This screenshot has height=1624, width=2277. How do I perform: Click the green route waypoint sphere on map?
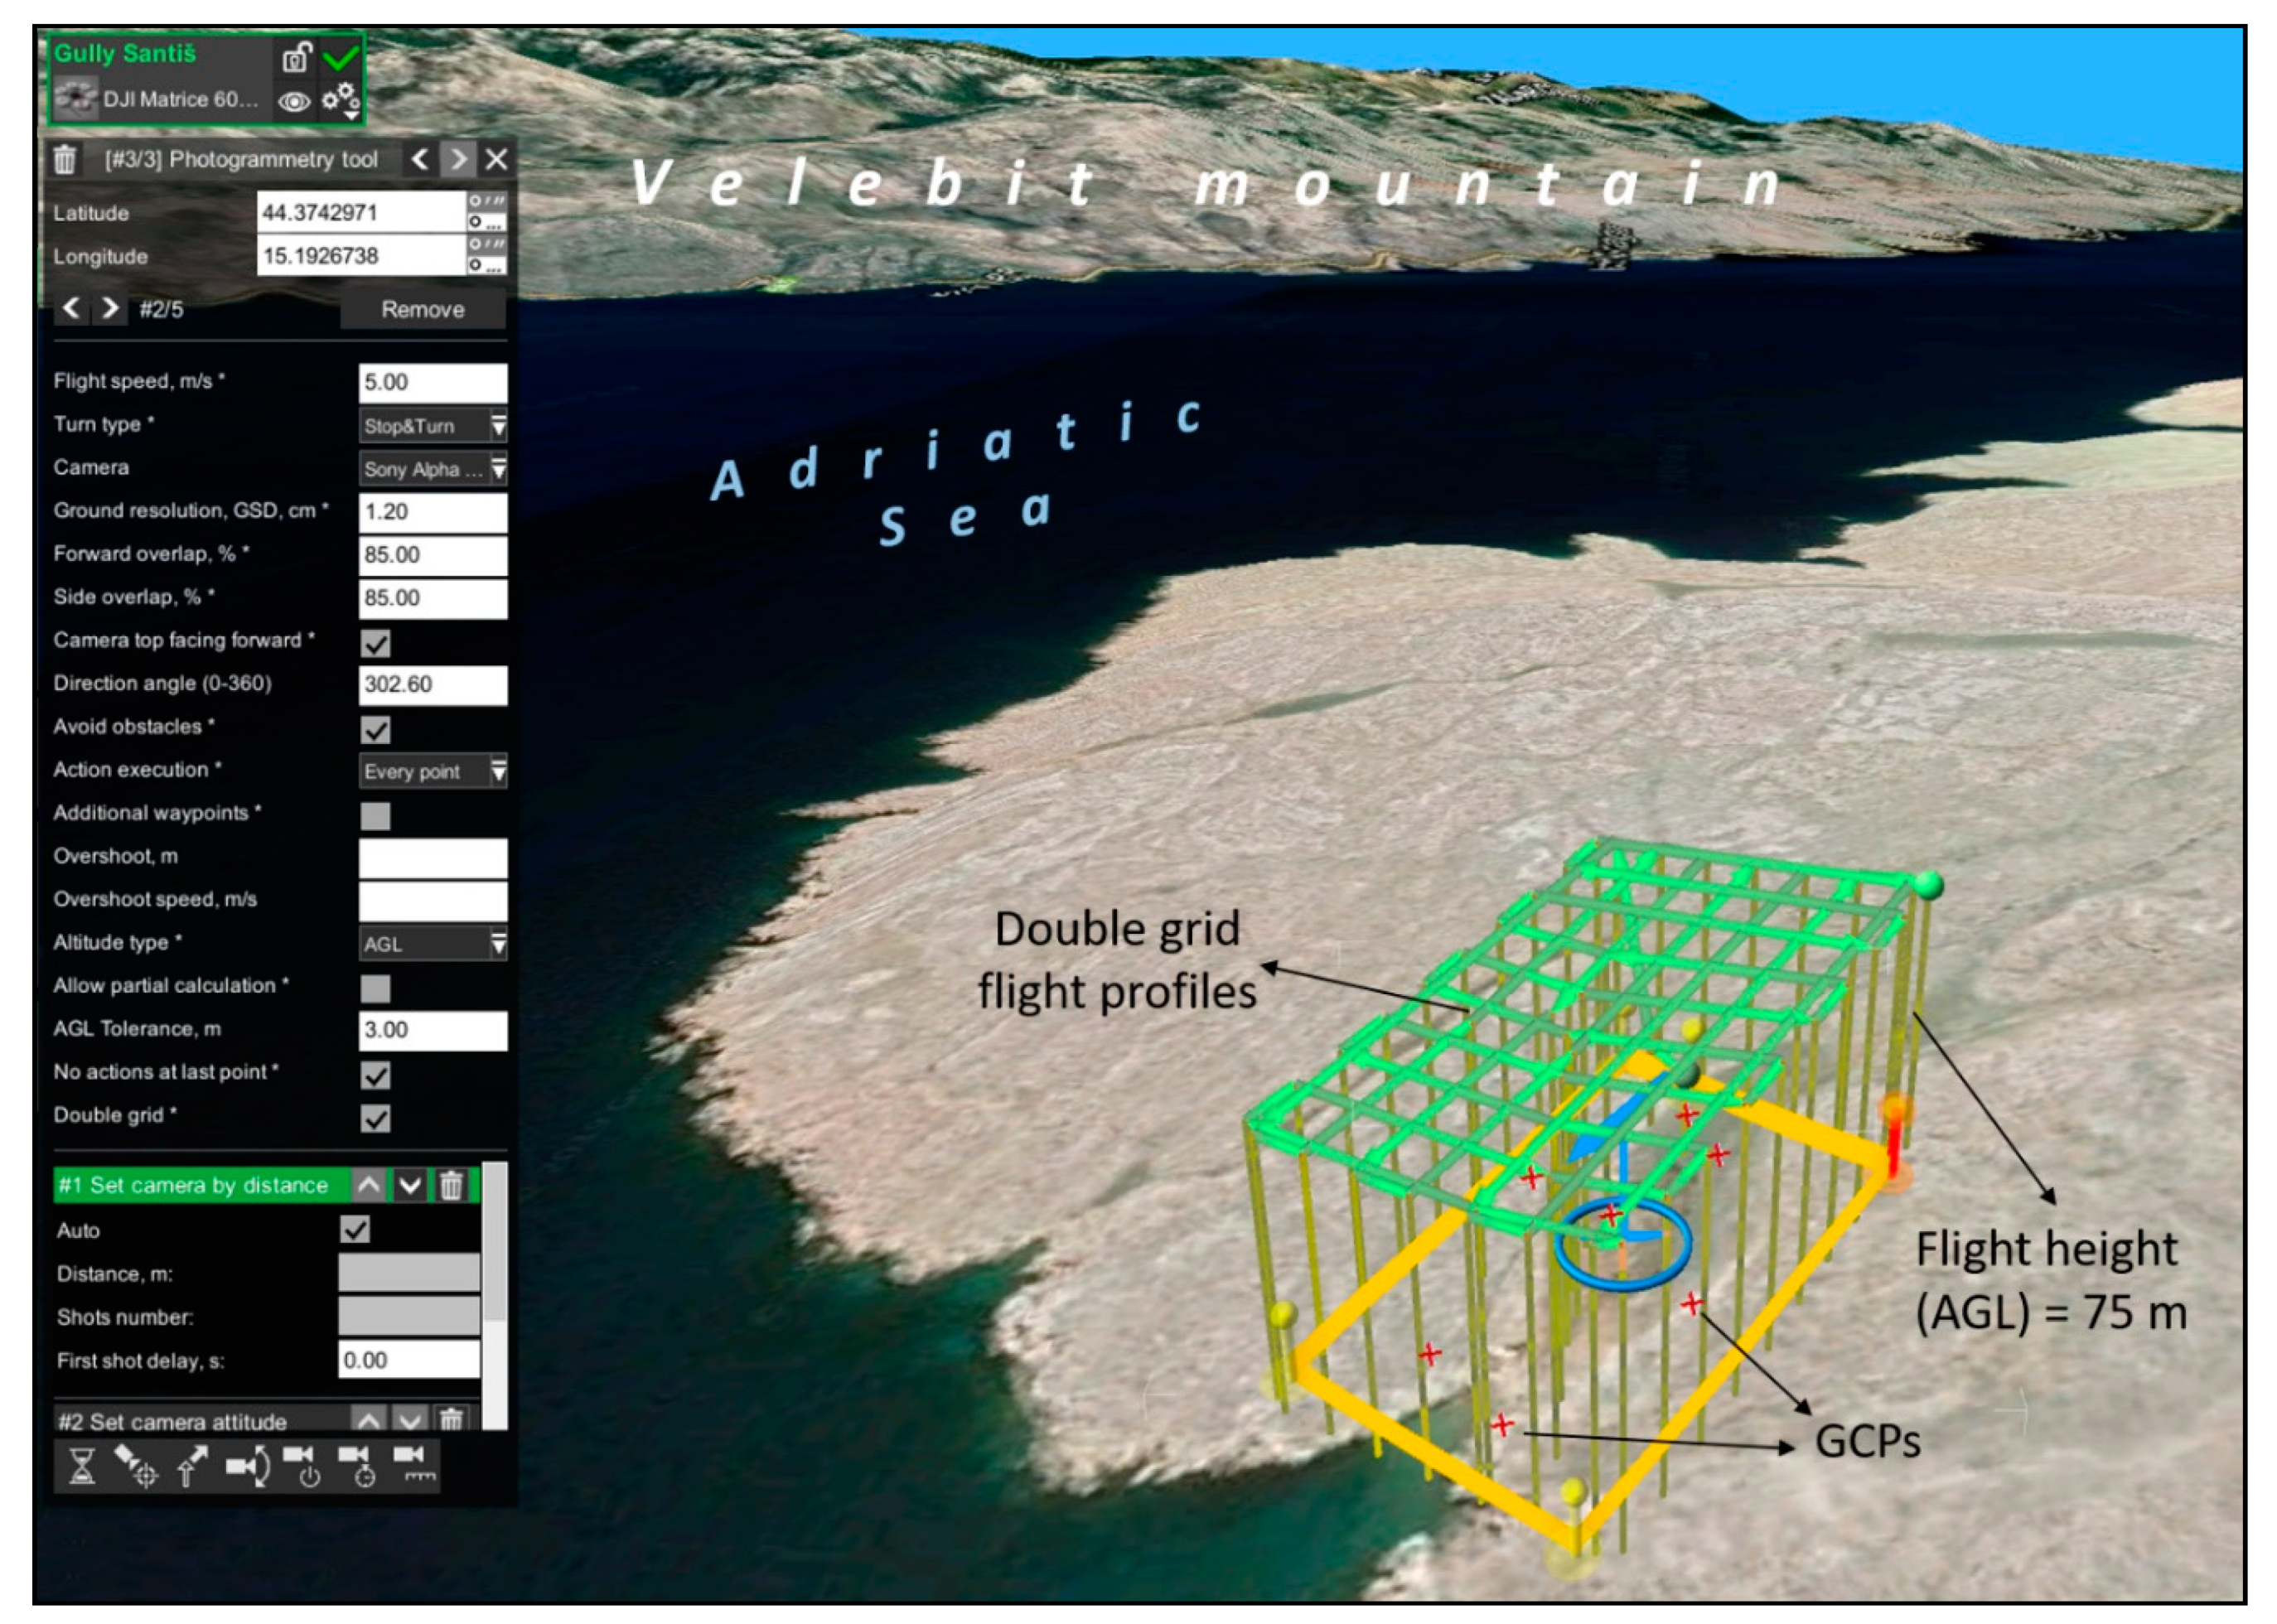point(1927,884)
